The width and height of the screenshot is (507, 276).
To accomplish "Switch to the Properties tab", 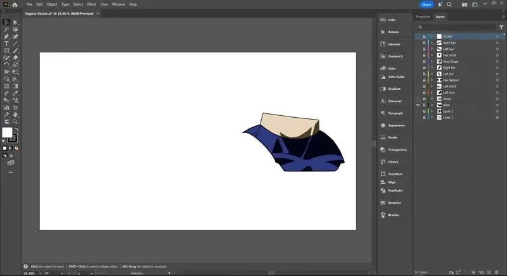I will point(423,16).
